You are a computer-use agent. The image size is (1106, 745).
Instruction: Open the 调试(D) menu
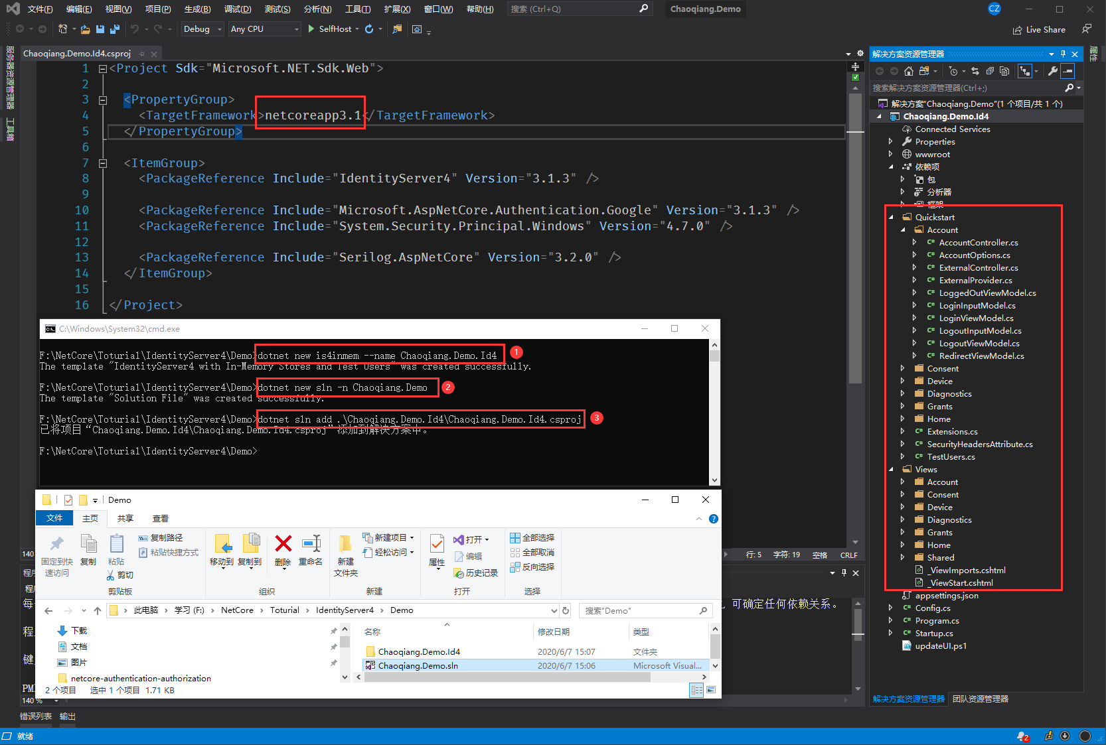[238, 9]
